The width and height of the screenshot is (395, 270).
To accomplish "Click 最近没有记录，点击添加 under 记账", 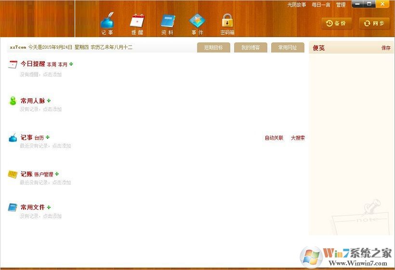I will tap(46, 182).
